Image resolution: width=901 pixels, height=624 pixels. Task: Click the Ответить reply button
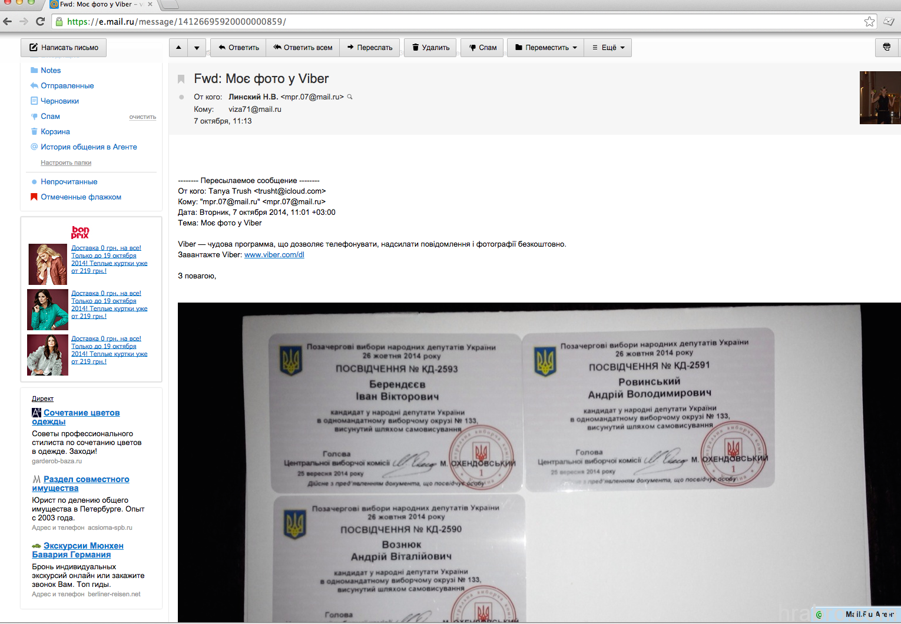[238, 48]
